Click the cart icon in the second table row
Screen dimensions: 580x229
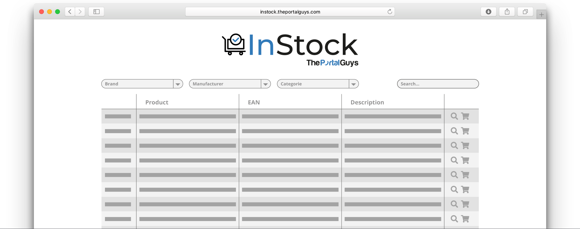click(x=465, y=131)
